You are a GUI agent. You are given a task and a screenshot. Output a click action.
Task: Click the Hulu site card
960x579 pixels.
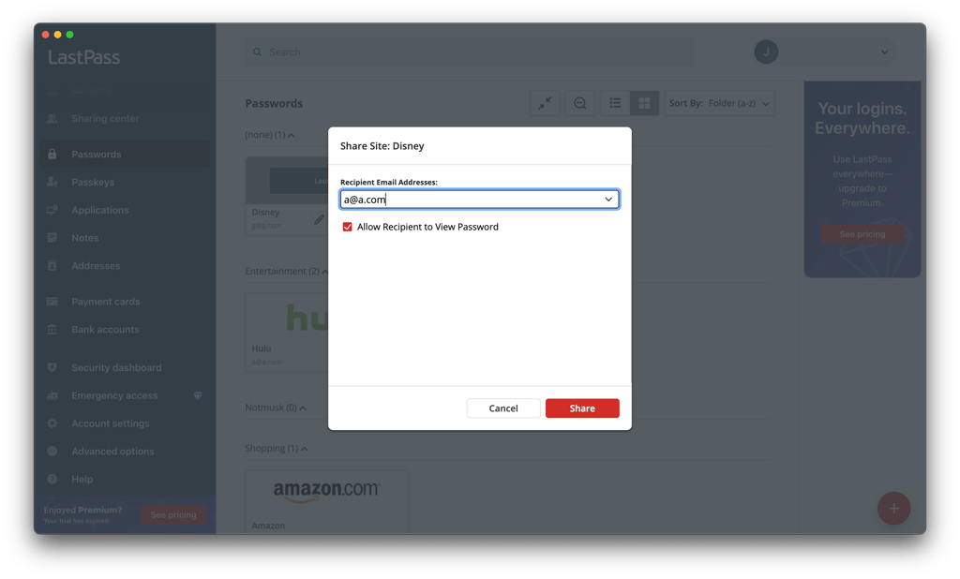287,332
